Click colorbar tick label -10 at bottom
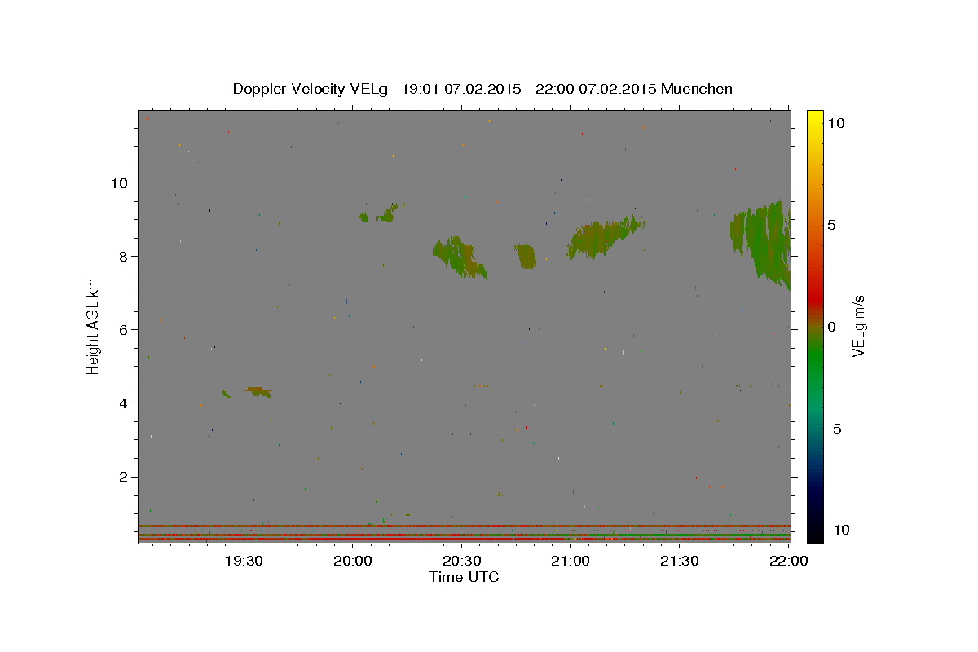This screenshot has width=978, height=652. click(839, 530)
